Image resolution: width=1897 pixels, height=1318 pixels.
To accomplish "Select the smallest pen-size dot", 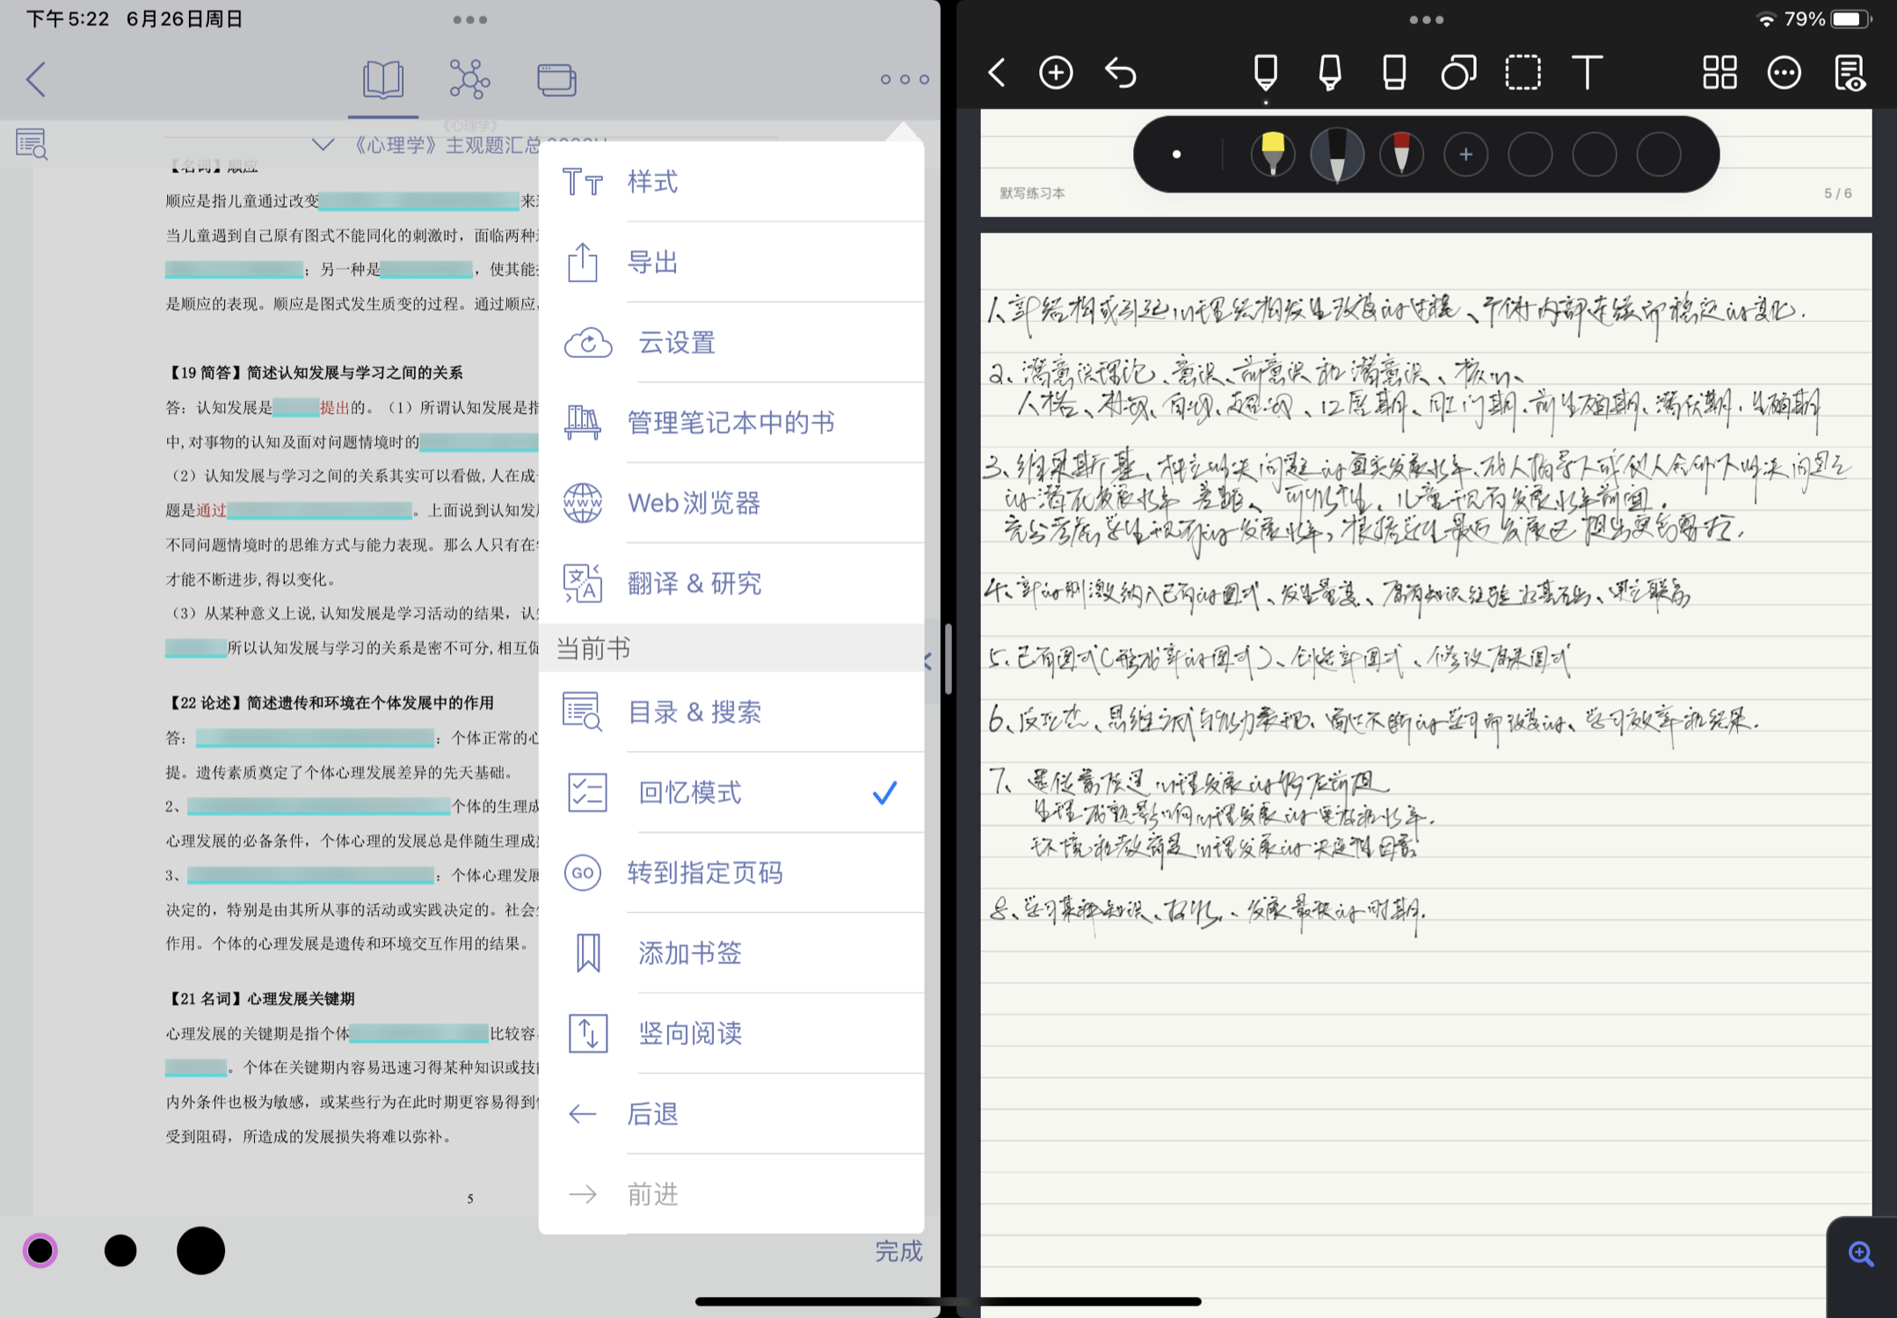I will pyautogui.click(x=40, y=1249).
